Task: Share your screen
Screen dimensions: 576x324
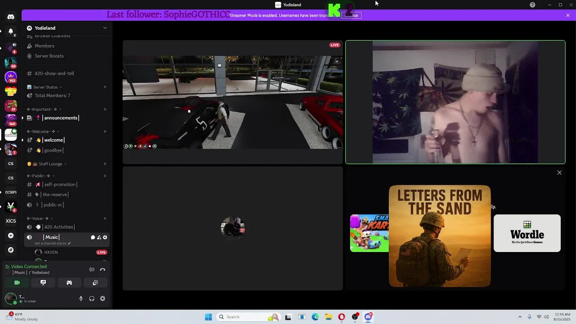Action: [43, 283]
